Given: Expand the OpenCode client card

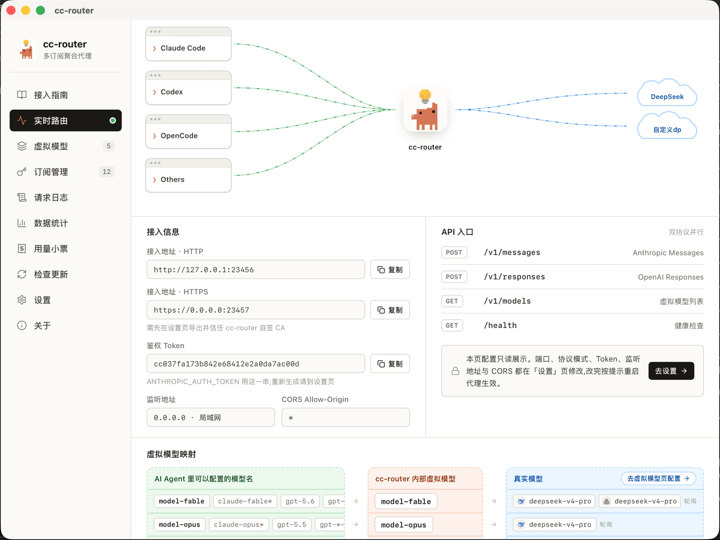Looking at the screenshot, I should pos(189,131).
